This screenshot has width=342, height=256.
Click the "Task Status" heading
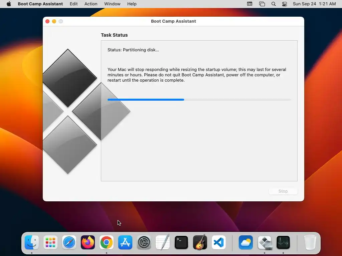(x=114, y=35)
